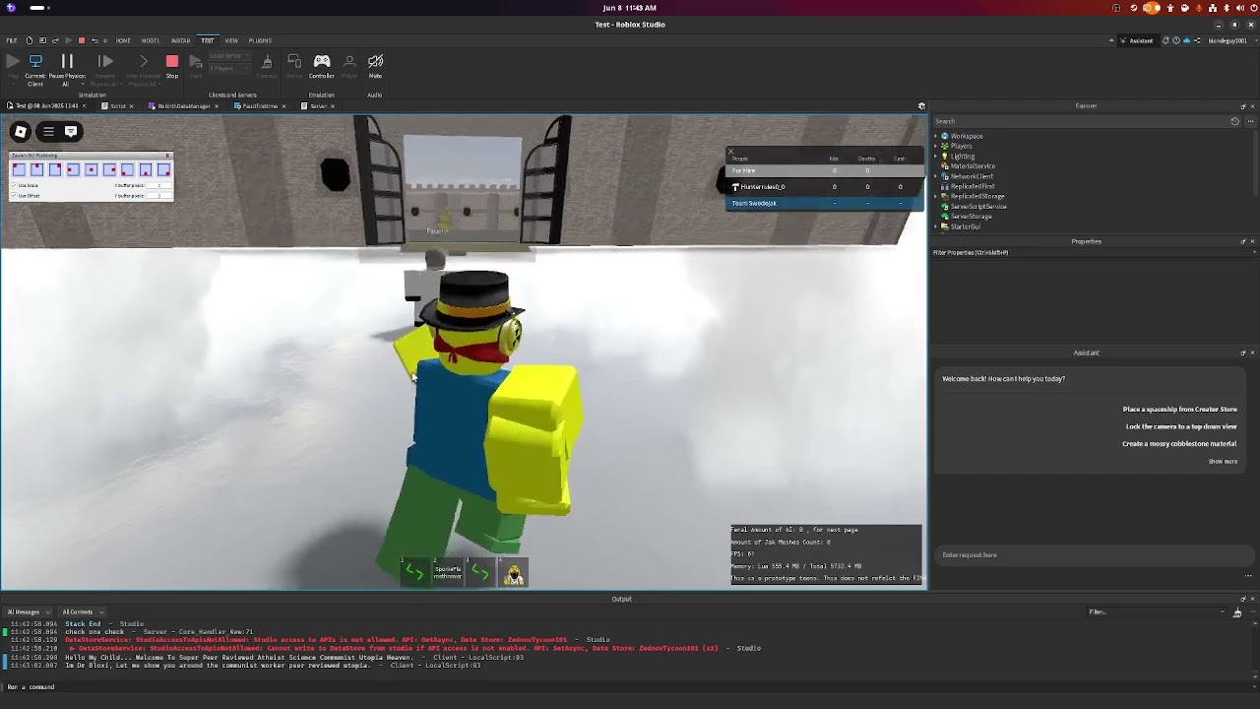This screenshot has height=709, width=1260.
Task: Select middle-left anchor position icon
Action: (x=73, y=170)
